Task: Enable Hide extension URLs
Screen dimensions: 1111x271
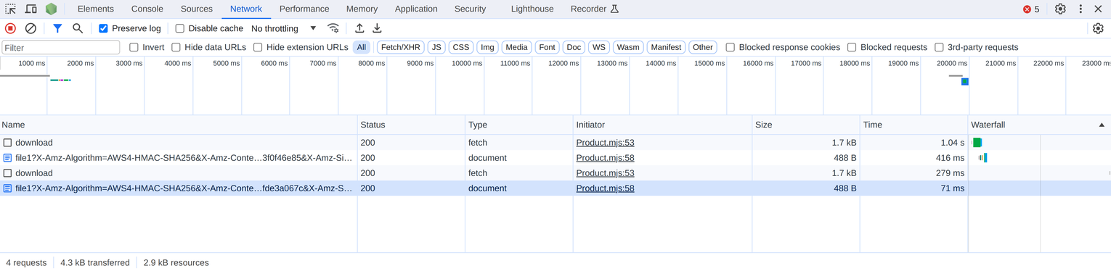Action: click(258, 47)
